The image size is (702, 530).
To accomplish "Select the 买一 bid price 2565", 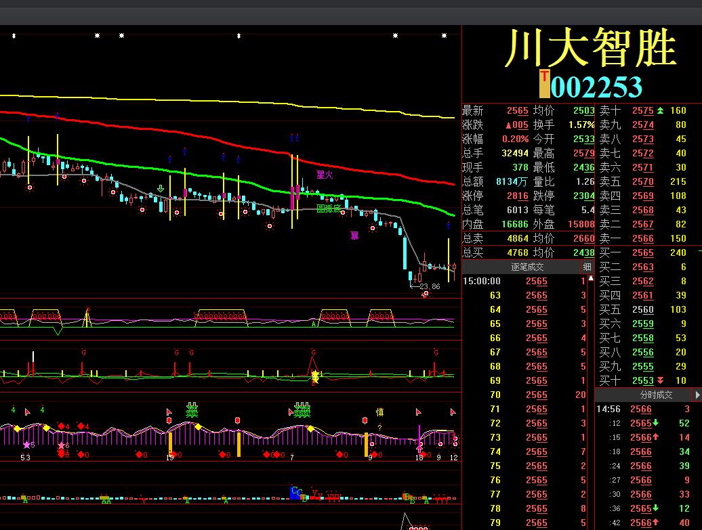I will (643, 252).
